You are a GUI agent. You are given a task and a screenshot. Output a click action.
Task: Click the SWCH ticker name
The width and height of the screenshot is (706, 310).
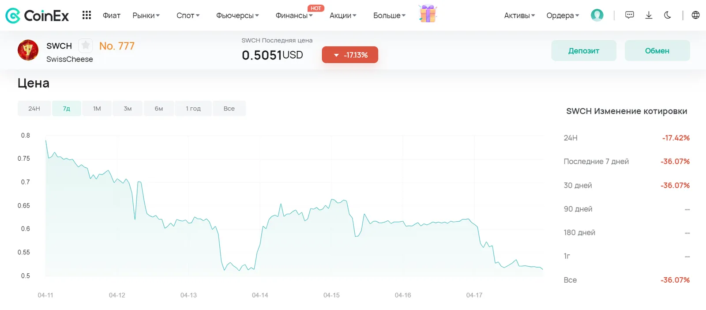click(x=59, y=46)
